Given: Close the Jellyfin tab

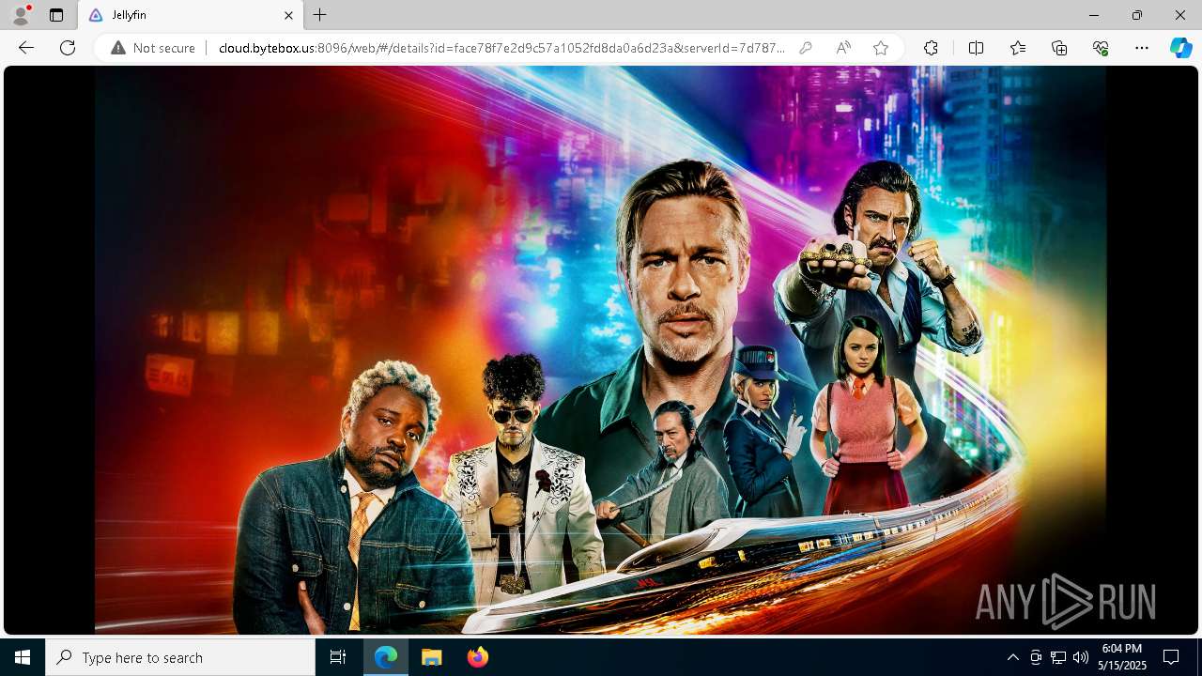Looking at the screenshot, I should tap(288, 15).
